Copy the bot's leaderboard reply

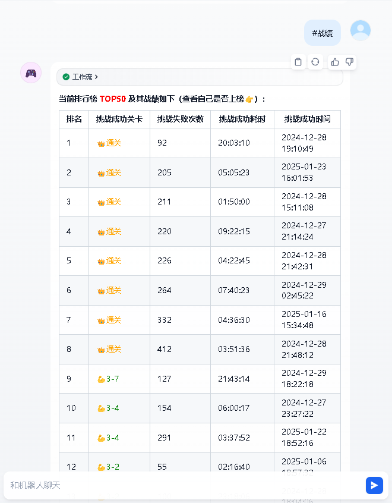pyautogui.click(x=298, y=62)
